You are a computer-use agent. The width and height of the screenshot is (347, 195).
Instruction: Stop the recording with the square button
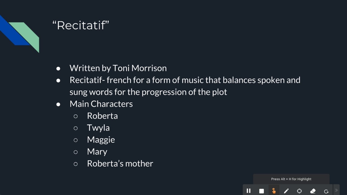pos(261,191)
